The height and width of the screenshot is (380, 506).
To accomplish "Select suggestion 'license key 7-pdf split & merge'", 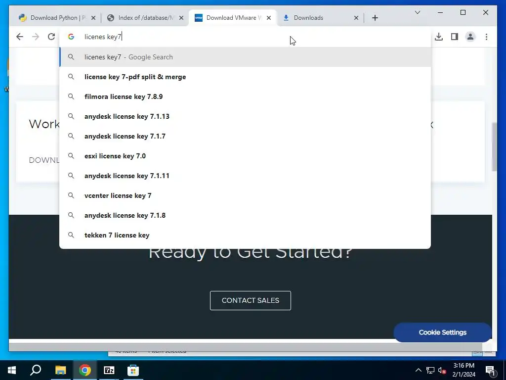I will tap(245, 77).
